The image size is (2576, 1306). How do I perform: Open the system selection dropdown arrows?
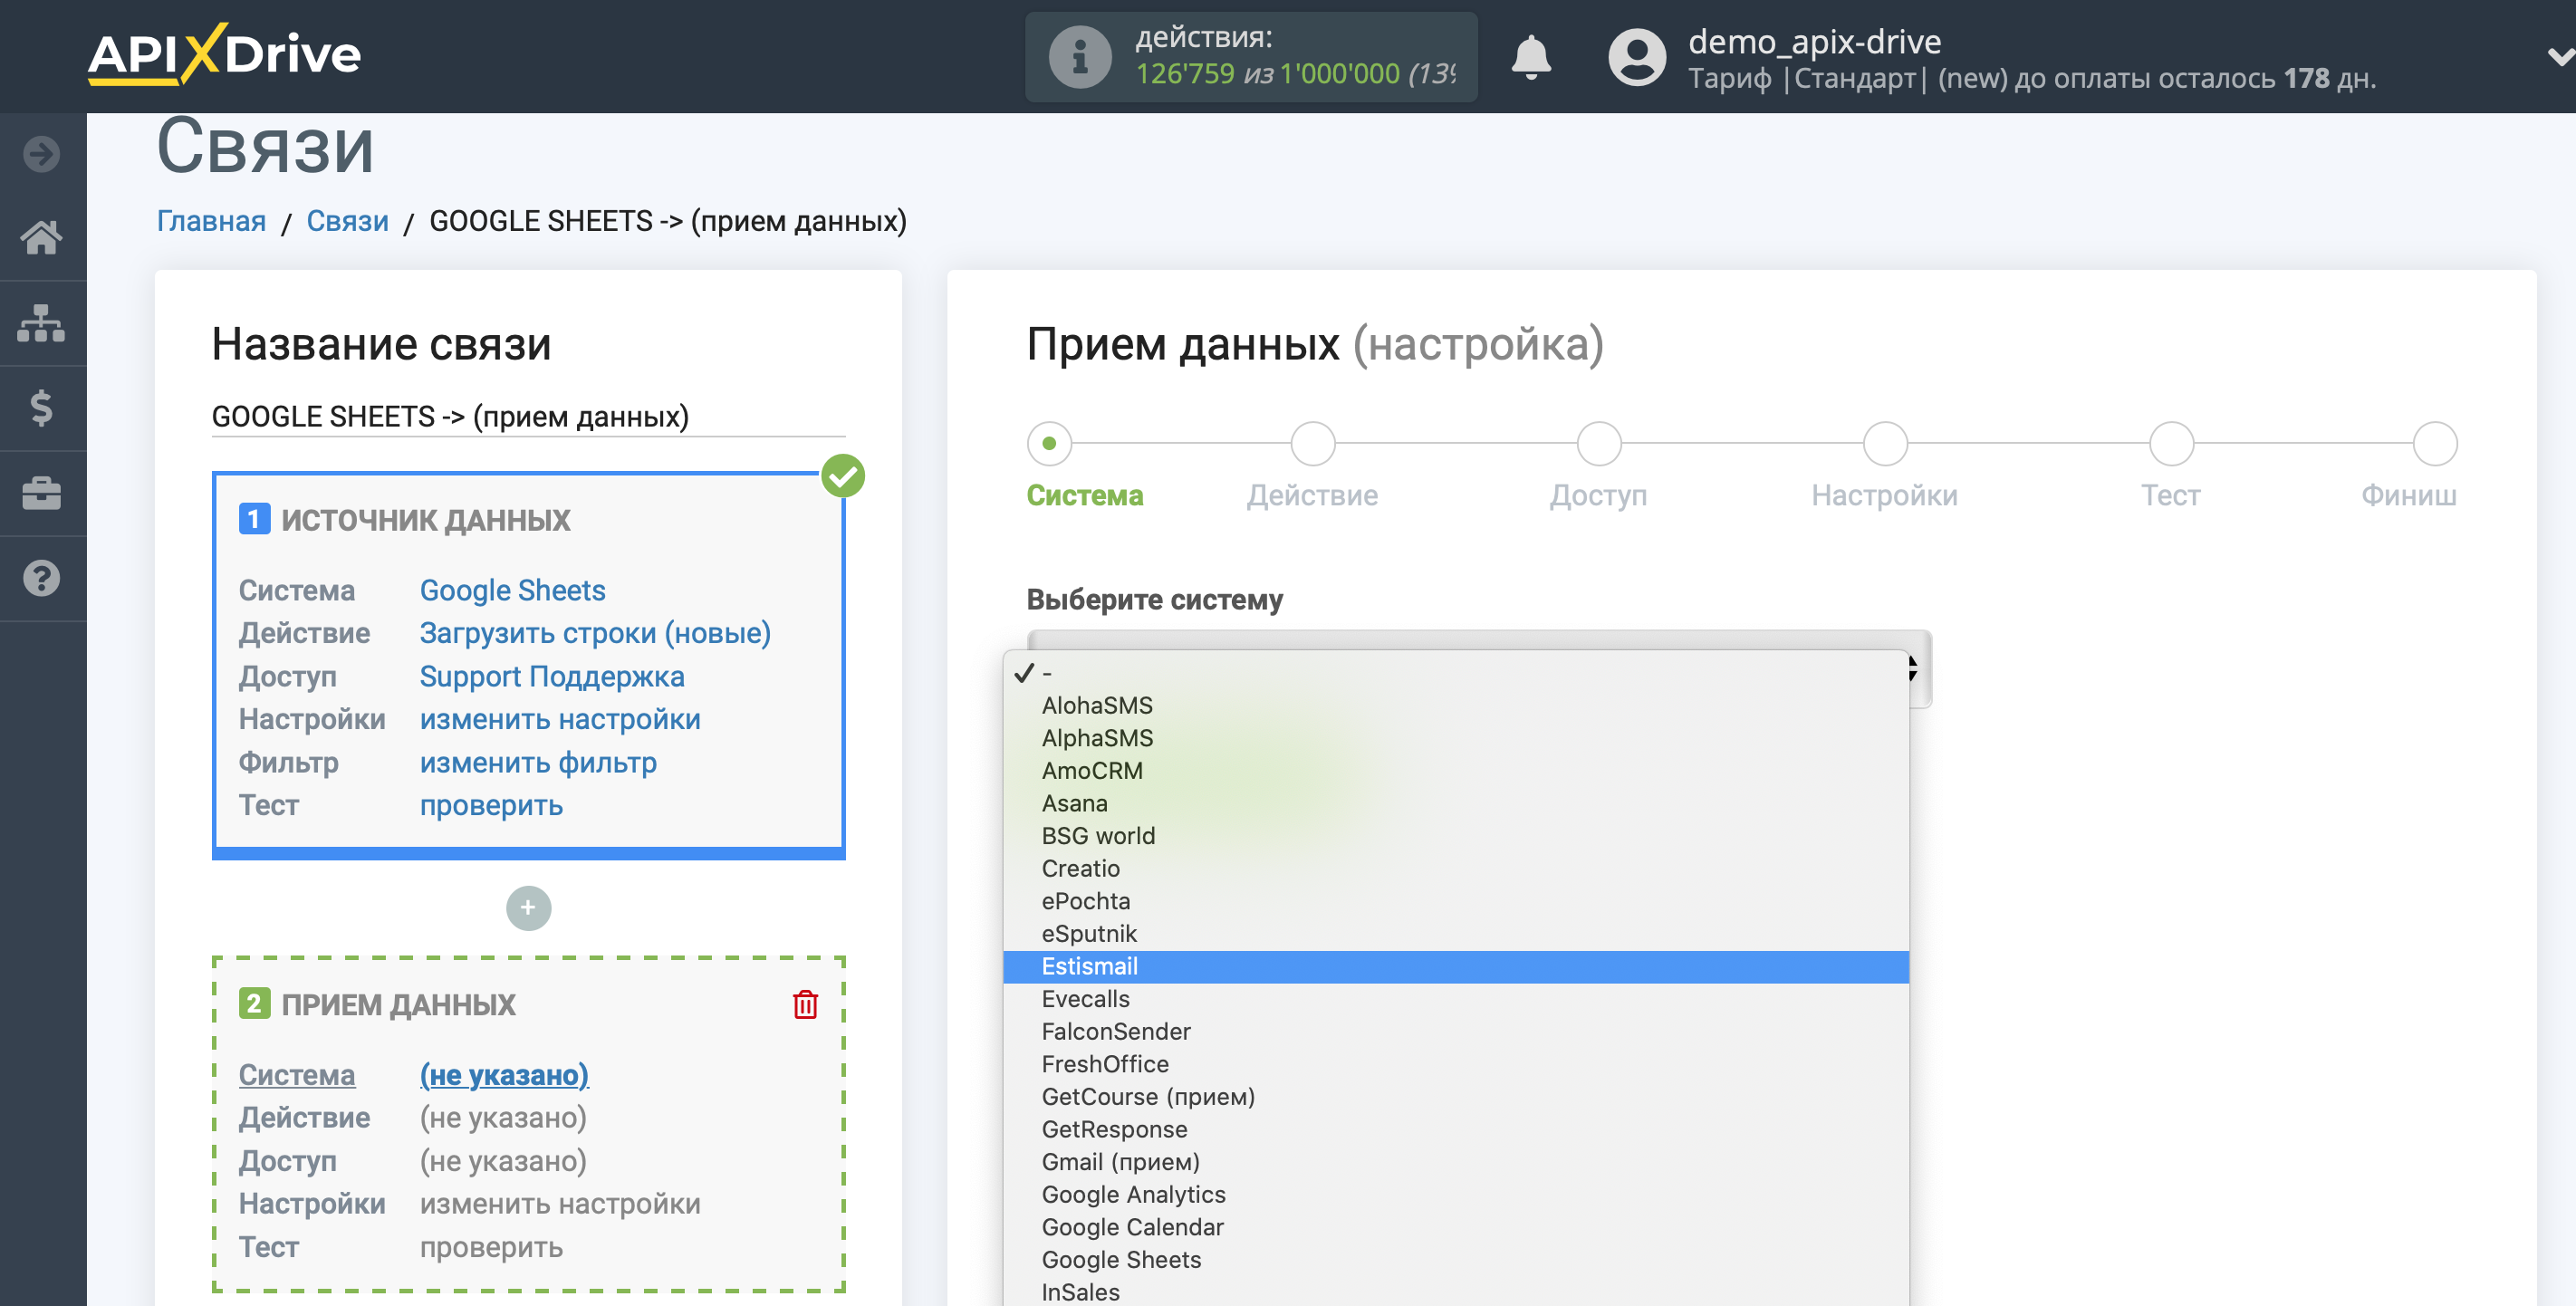1912,668
